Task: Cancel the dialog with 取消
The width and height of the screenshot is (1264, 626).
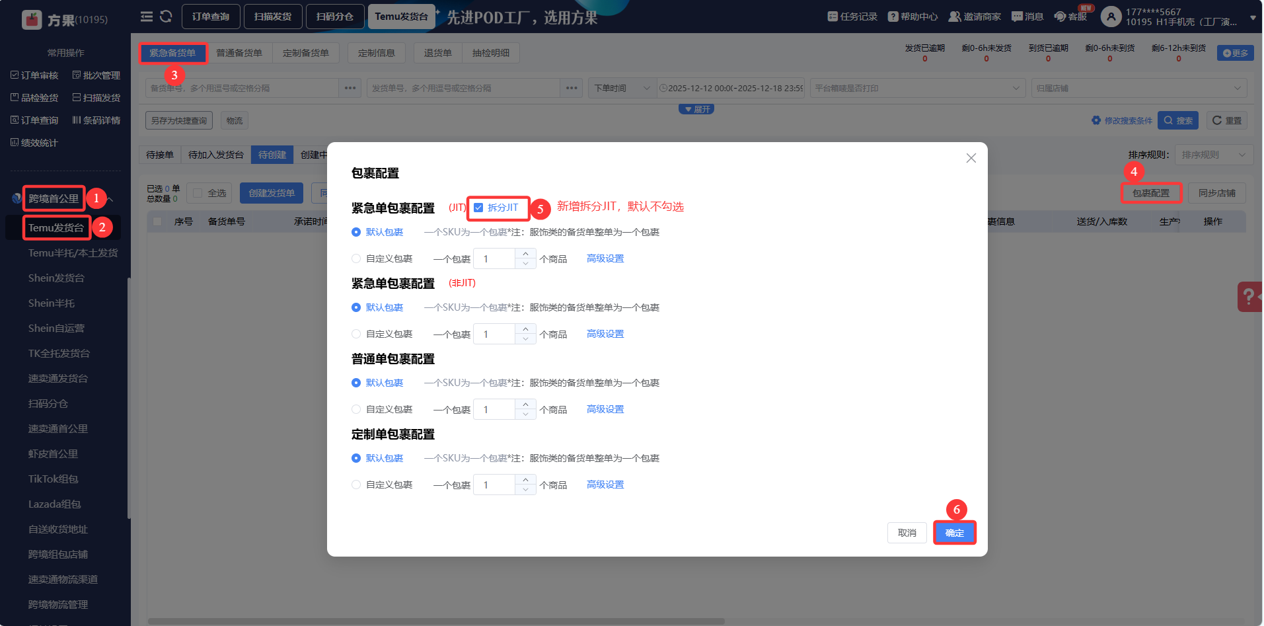Action: [x=907, y=533]
